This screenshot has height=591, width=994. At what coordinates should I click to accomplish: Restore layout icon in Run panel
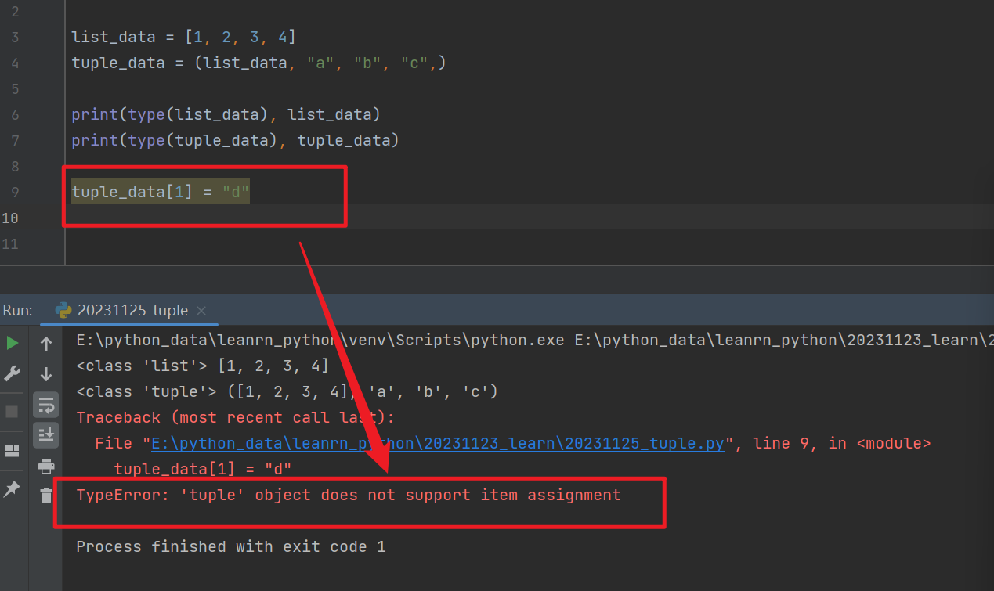(x=12, y=450)
